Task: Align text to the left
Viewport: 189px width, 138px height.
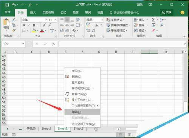Action: point(62,25)
